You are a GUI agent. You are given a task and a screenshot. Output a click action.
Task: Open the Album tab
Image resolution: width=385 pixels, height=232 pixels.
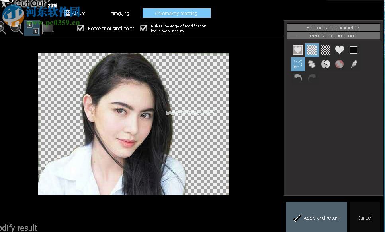75,14
